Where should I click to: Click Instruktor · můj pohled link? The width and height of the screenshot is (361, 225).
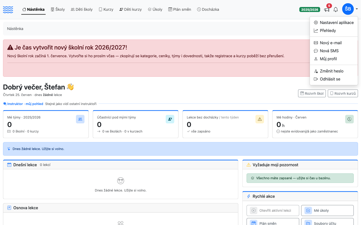click(x=23, y=104)
